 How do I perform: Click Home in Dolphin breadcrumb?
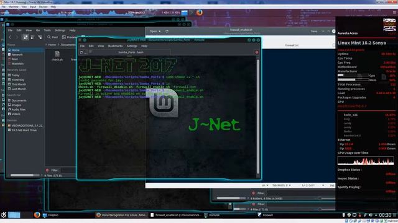click(52, 45)
